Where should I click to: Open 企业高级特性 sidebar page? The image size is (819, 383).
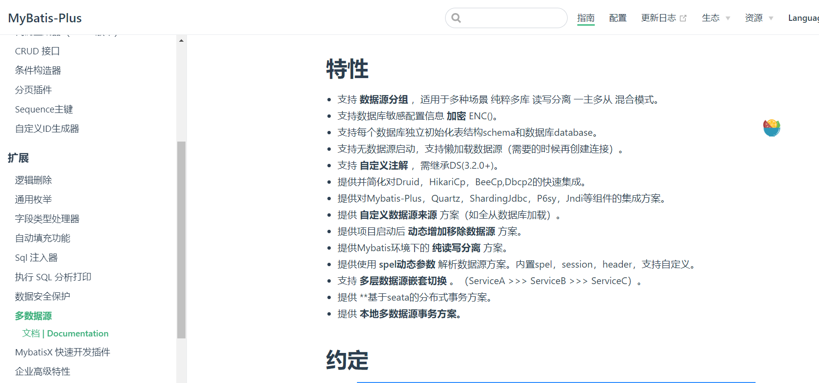point(43,371)
